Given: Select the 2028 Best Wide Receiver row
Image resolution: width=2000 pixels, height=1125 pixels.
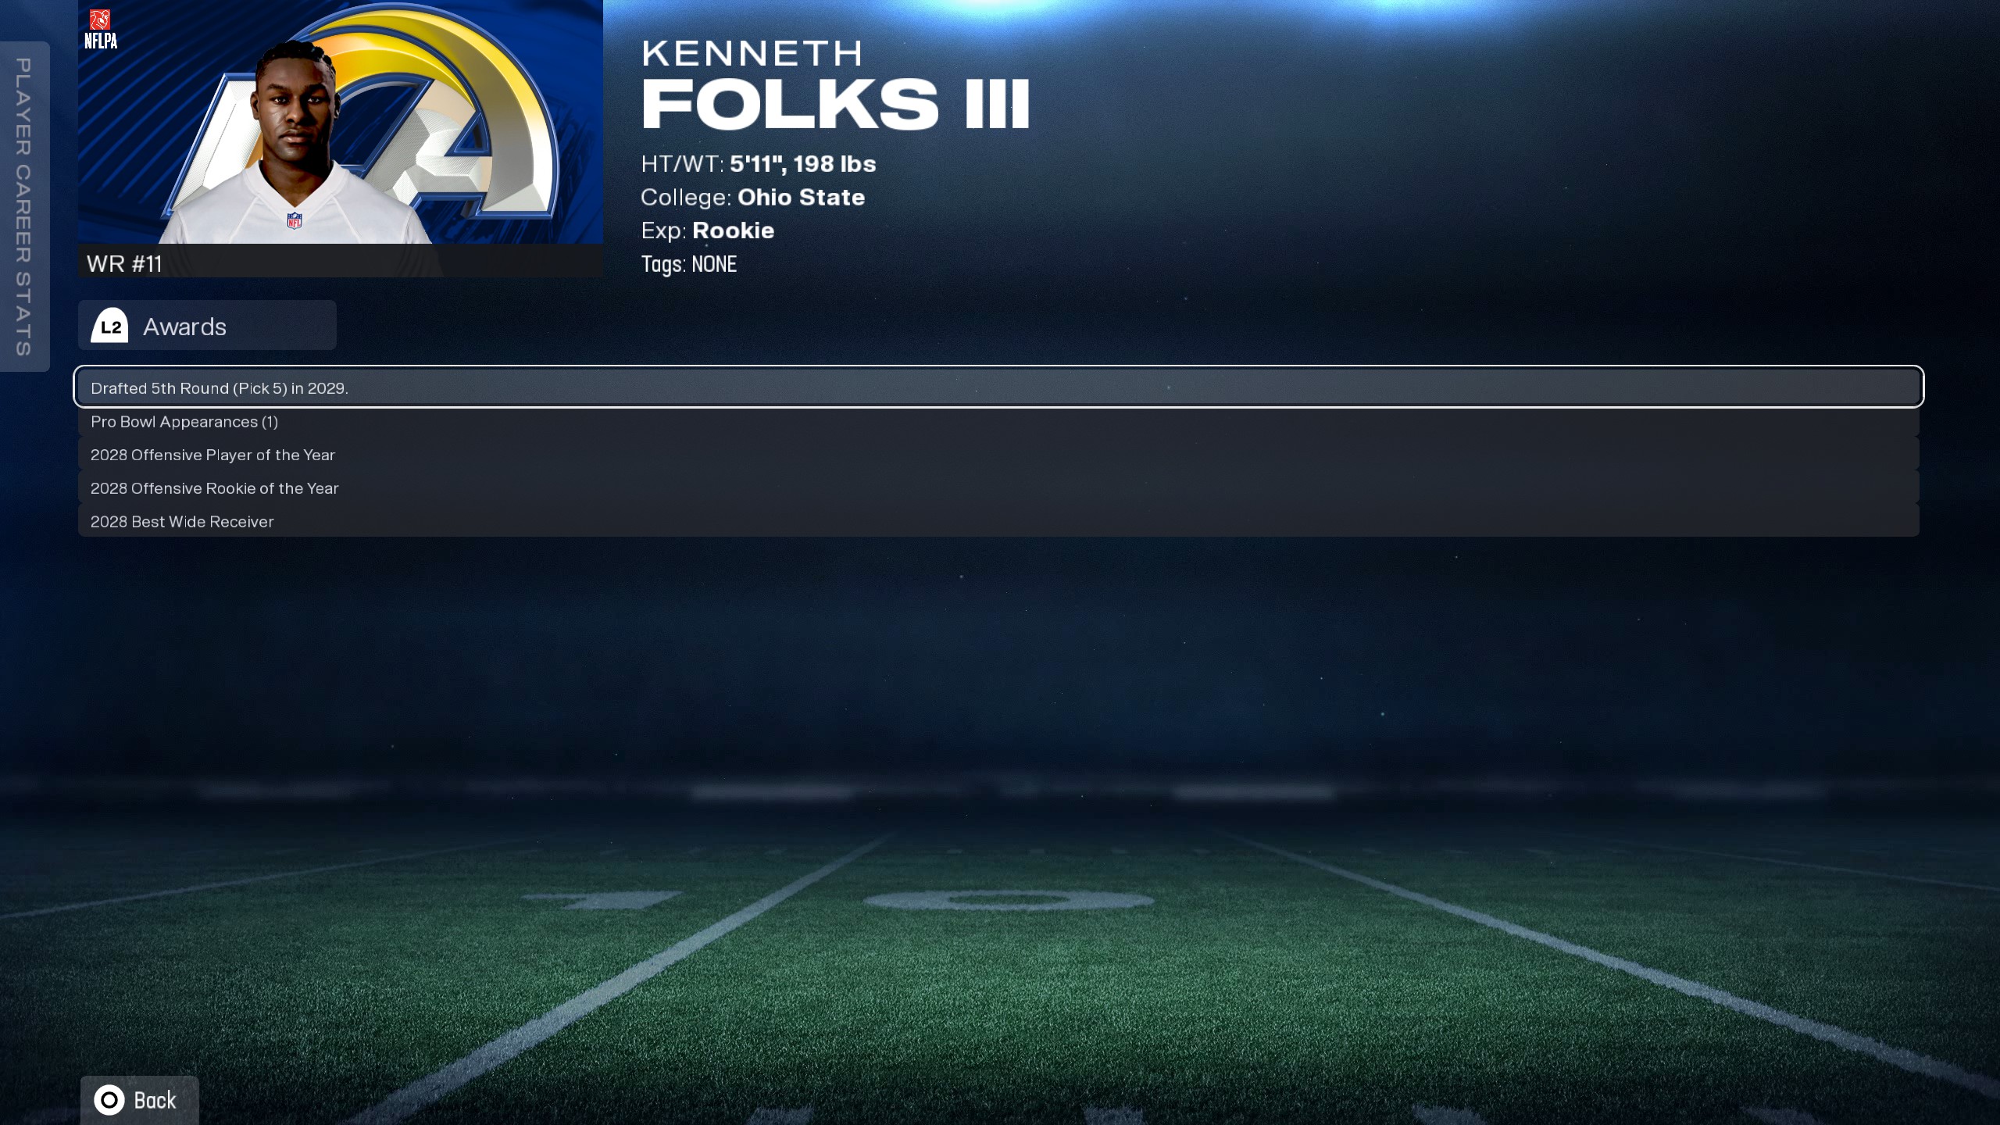Looking at the screenshot, I should point(998,521).
